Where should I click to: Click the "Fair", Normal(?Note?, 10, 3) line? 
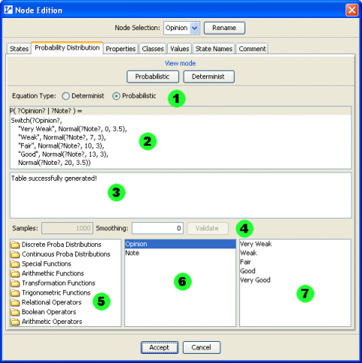[61, 146]
